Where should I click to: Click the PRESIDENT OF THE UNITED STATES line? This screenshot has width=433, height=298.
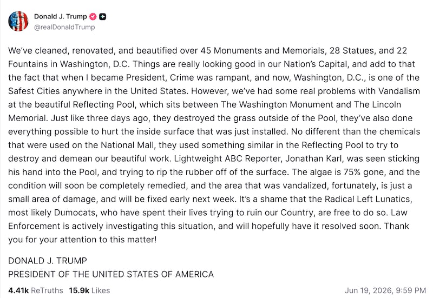click(111, 274)
